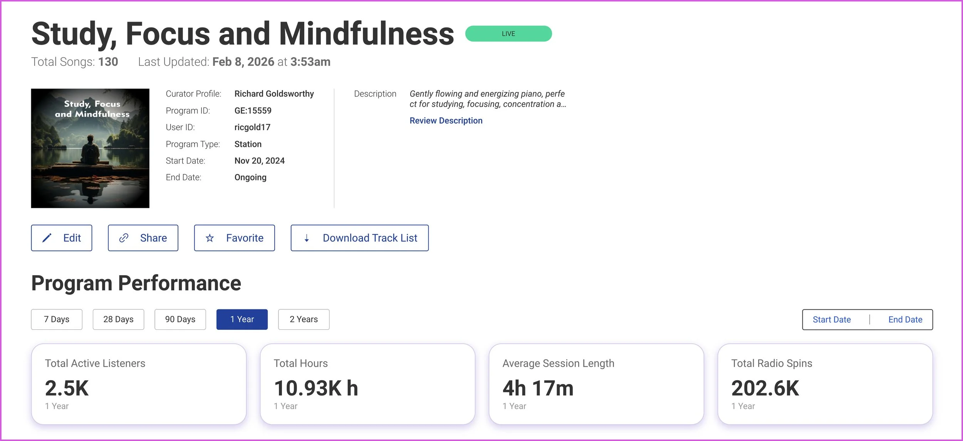The image size is (963, 441).
Task: Open the Review Description link
Action: point(446,120)
